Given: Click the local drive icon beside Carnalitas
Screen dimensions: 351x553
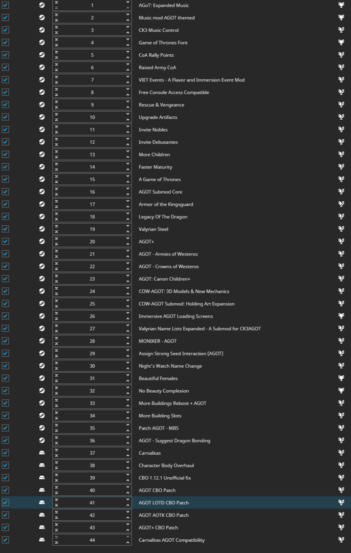Looking at the screenshot, I should click(x=41, y=453).
